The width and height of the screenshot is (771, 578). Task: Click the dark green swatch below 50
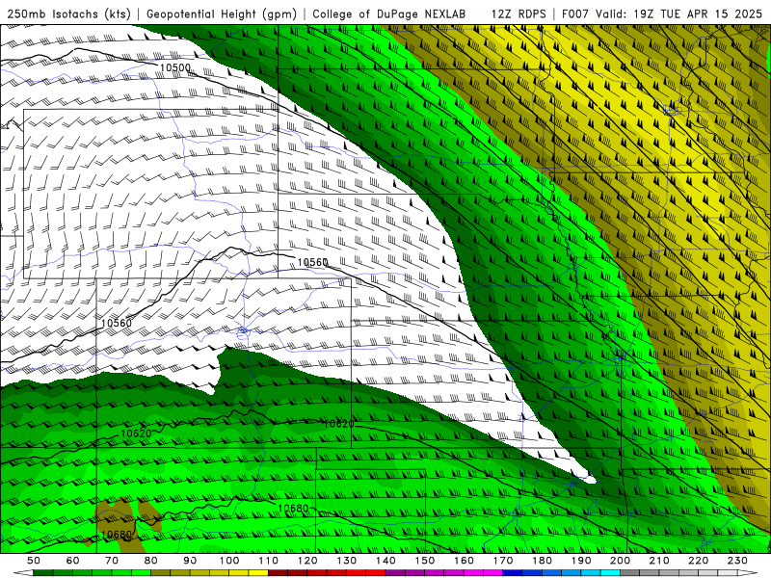click(x=43, y=573)
